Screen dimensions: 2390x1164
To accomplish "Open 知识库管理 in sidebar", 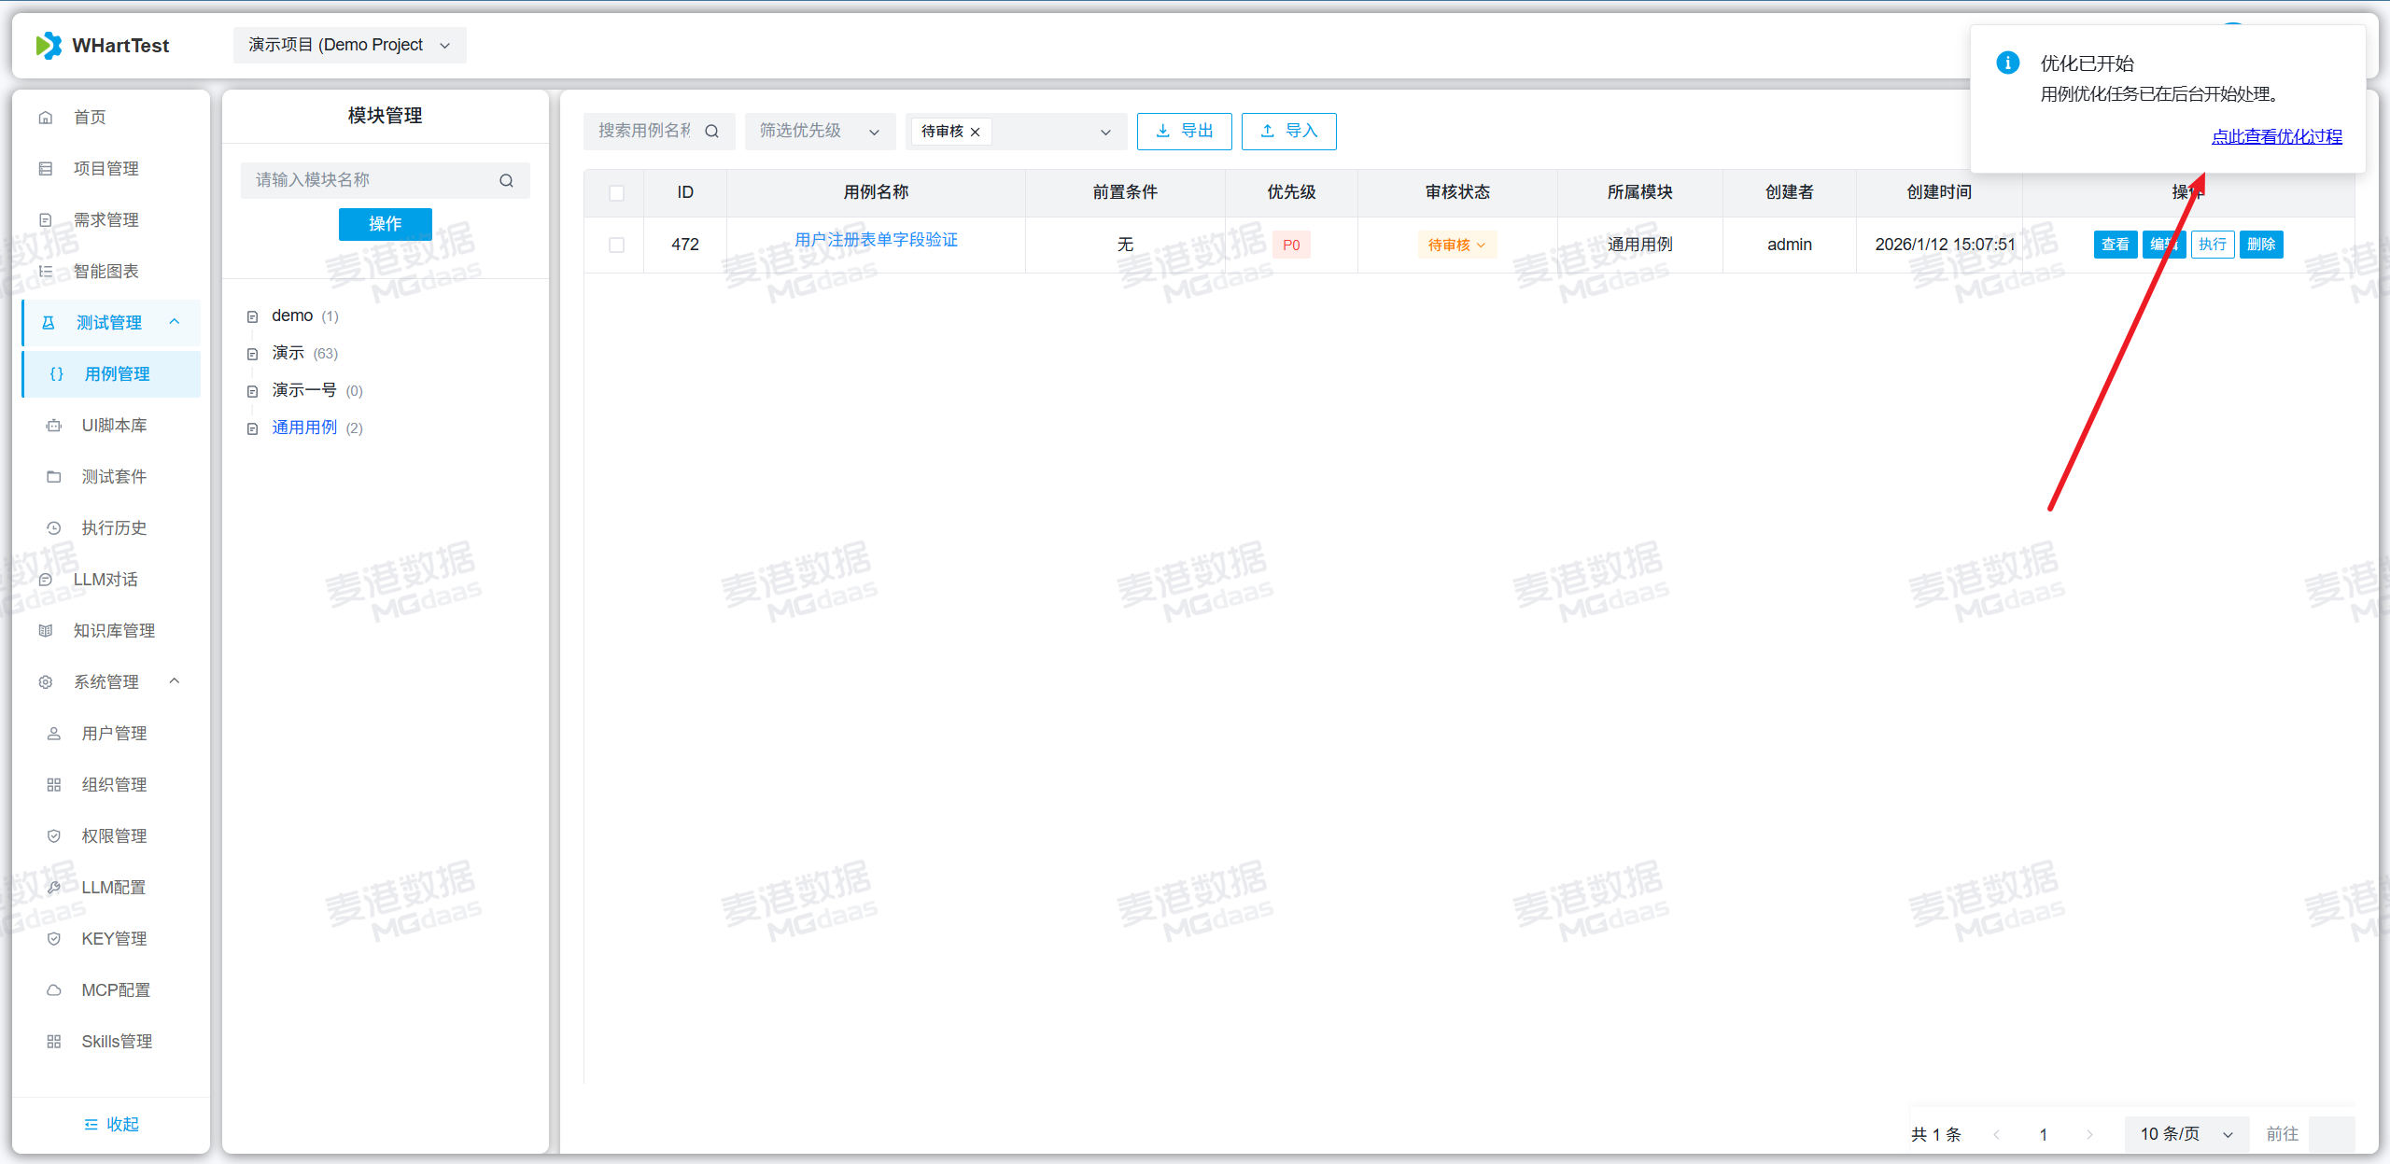I will tap(114, 630).
